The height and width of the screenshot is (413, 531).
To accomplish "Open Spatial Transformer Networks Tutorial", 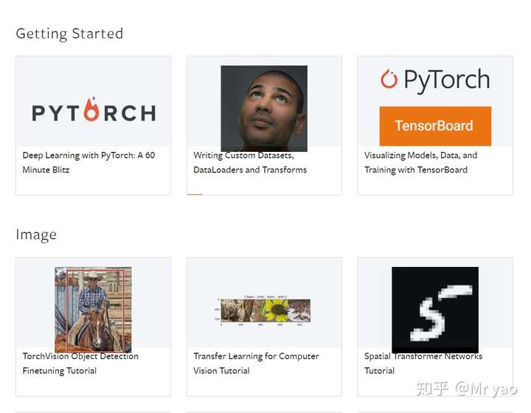I will tap(423, 364).
